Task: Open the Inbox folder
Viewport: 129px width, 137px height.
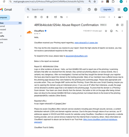Action: (x=11, y=23)
